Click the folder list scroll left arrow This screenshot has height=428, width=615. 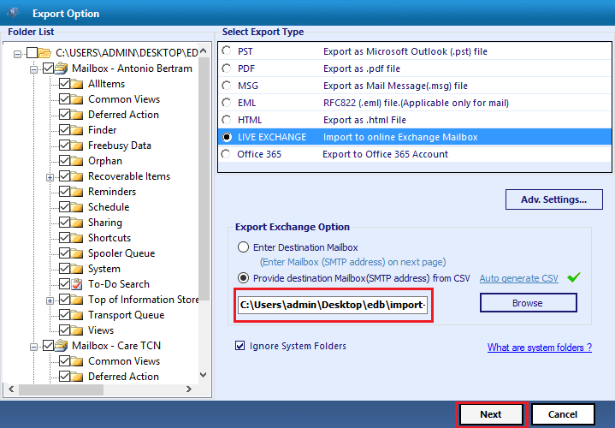[x=11, y=389]
